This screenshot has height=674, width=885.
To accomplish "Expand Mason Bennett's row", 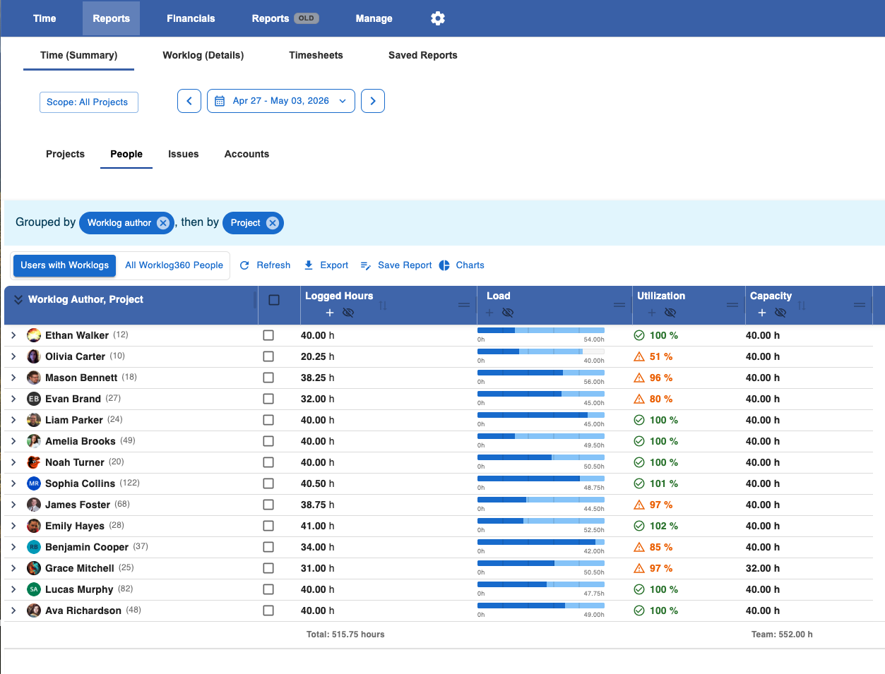I will 13,378.
